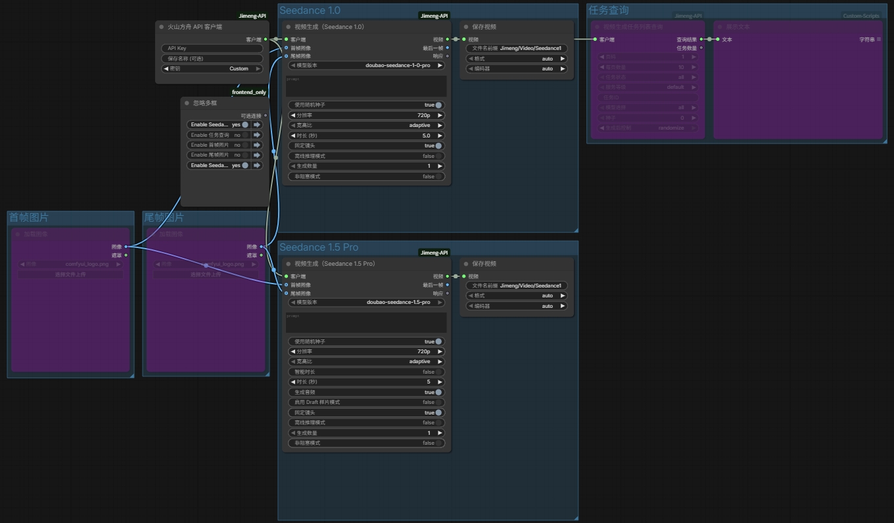Screen dimensions: 894x523
Task: Click the right arrow of 分辨率 in the Seedance 1.0 node
Action: pyautogui.click(x=440, y=115)
